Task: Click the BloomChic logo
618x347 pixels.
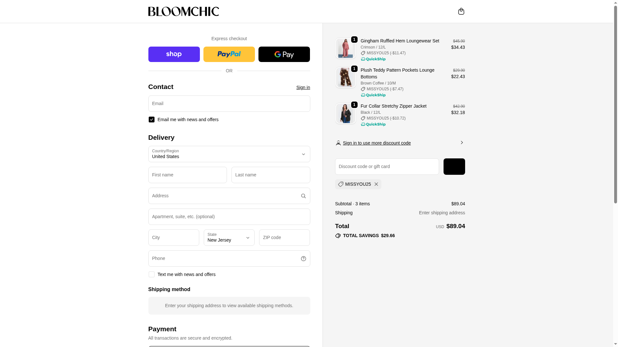Action: tap(183, 11)
